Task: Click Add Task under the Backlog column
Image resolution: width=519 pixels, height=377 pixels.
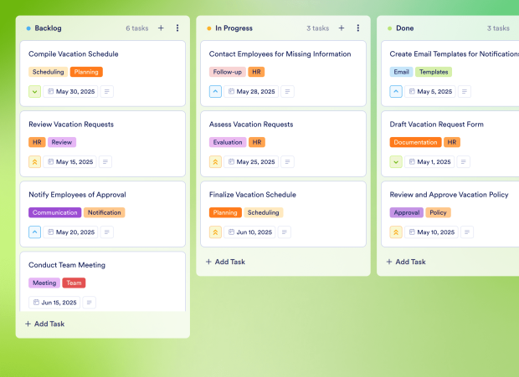Action: (45, 324)
